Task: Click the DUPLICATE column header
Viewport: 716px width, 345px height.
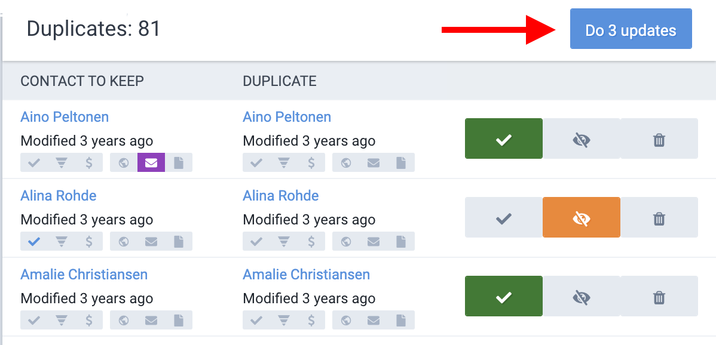Action: [280, 81]
